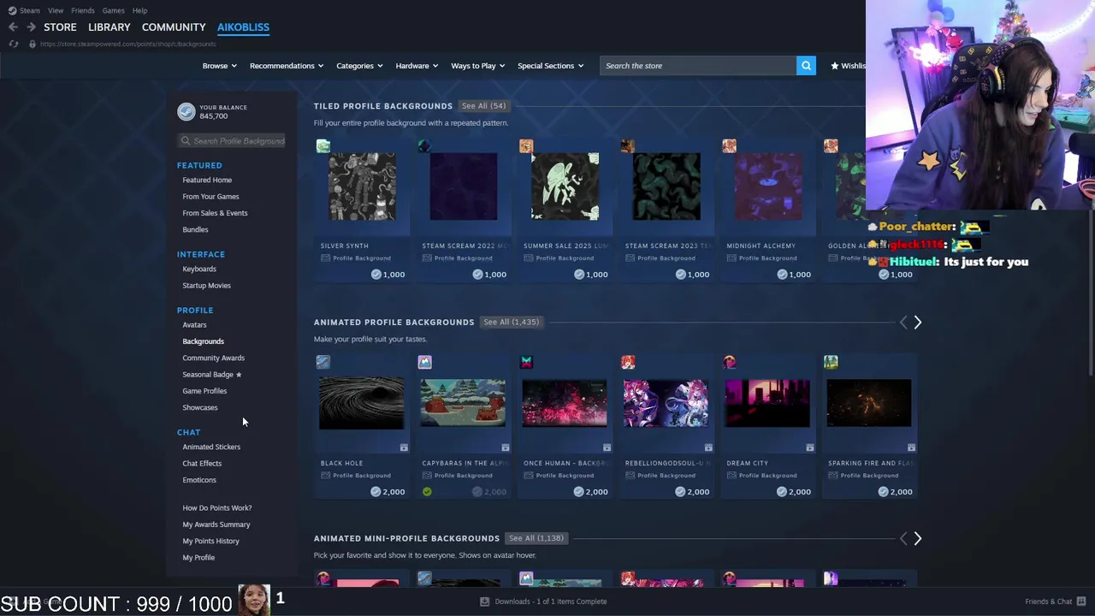1095x616 pixels.
Task: Open the Friends menu
Action: [83, 10]
